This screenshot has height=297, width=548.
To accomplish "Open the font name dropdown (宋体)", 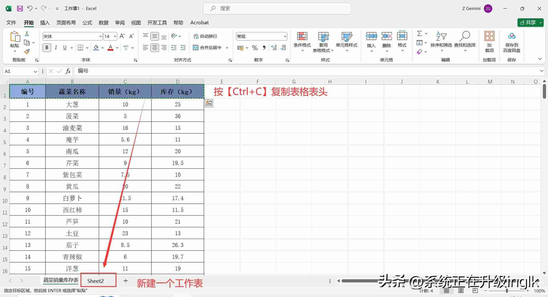I will (x=100, y=36).
